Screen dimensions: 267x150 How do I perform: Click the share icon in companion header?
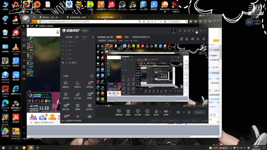(x=204, y=39)
